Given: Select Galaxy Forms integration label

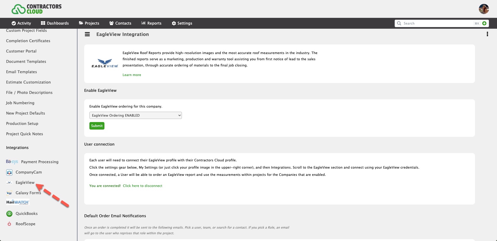Looking at the screenshot, I should 28,193.
